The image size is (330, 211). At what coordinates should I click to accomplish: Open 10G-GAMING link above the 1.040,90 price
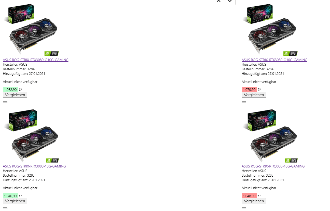(x=34, y=166)
